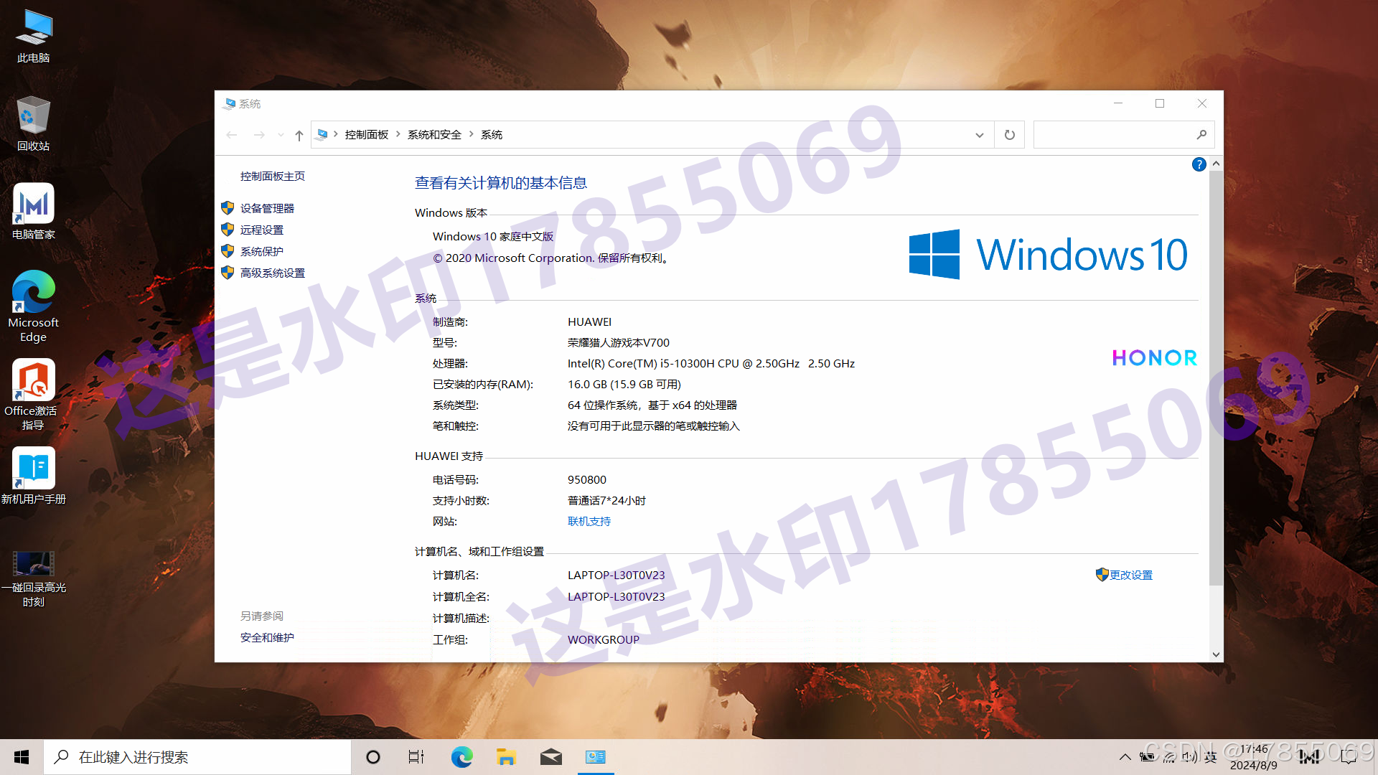1378x775 pixels.
Task: Click the help question mark icon
Action: 1199,164
